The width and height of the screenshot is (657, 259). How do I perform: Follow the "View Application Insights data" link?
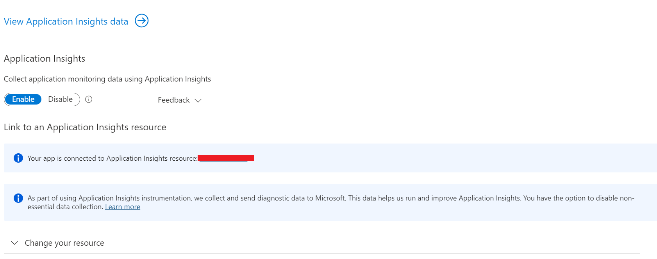point(66,21)
